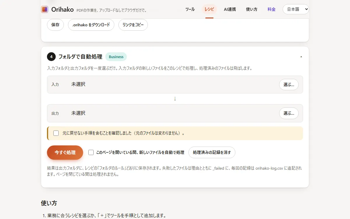Click 未選択 in the 出力 row
350x219 pixels.
pyautogui.click(x=78, y=113)
